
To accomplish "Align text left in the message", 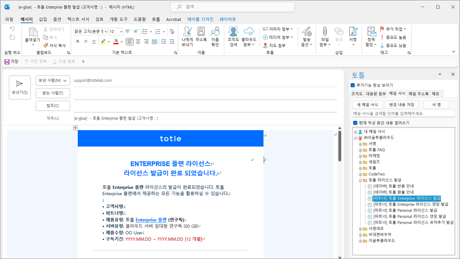I will 130,42.
